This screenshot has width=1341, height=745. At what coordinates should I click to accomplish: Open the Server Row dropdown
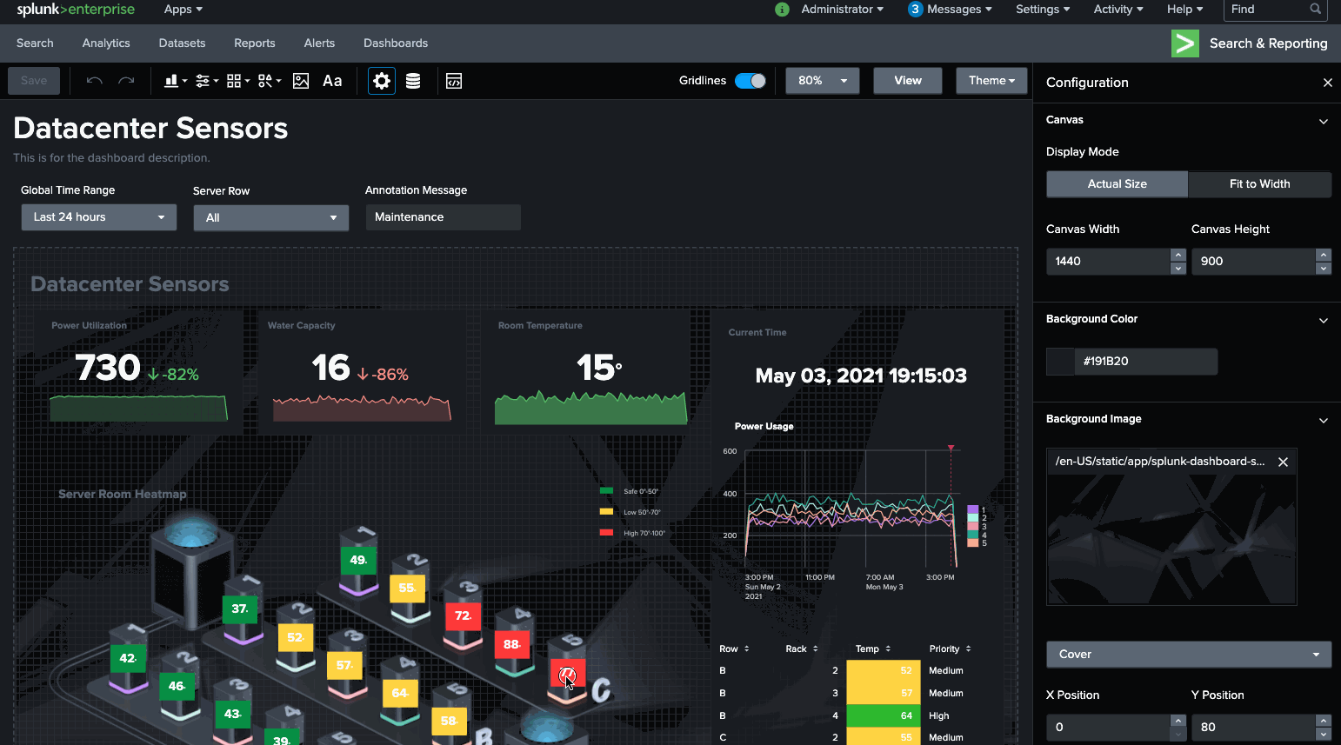(270, 217)
